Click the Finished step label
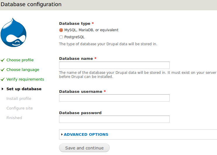Screen dimensions: 217x155 pos(14,118)
